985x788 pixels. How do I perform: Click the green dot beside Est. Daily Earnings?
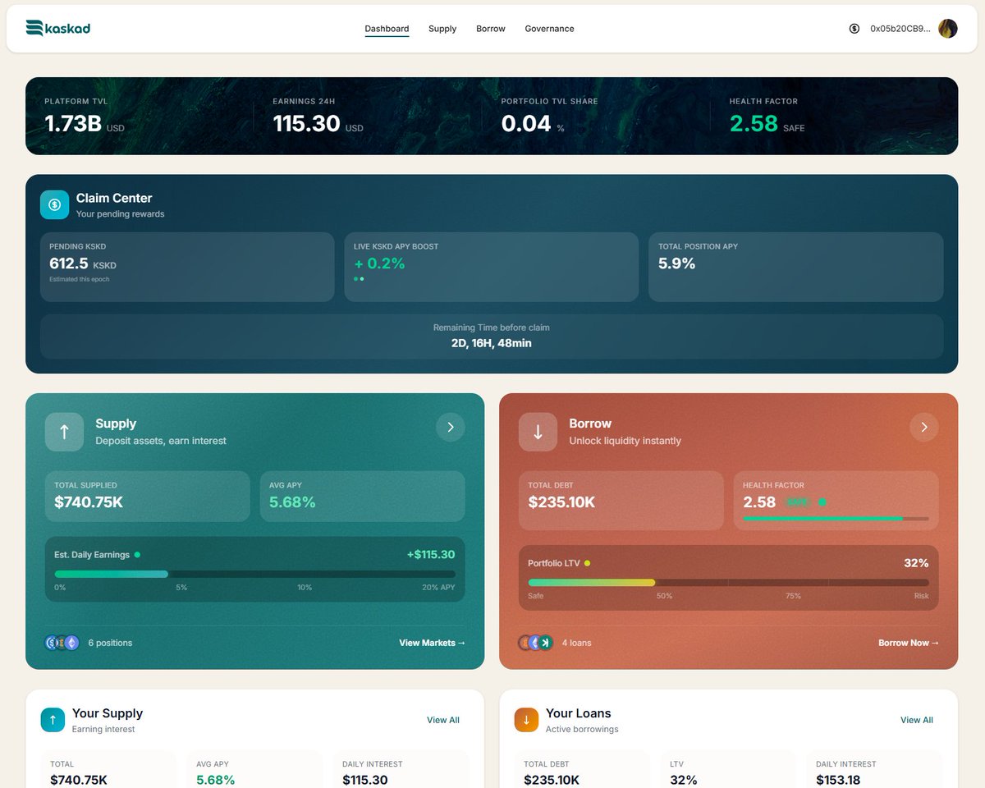pos(137,555)
